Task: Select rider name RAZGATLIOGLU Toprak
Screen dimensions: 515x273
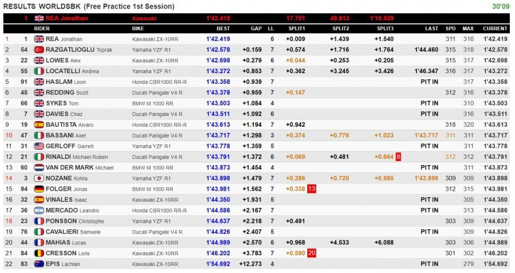Action: tap(79, 50)
